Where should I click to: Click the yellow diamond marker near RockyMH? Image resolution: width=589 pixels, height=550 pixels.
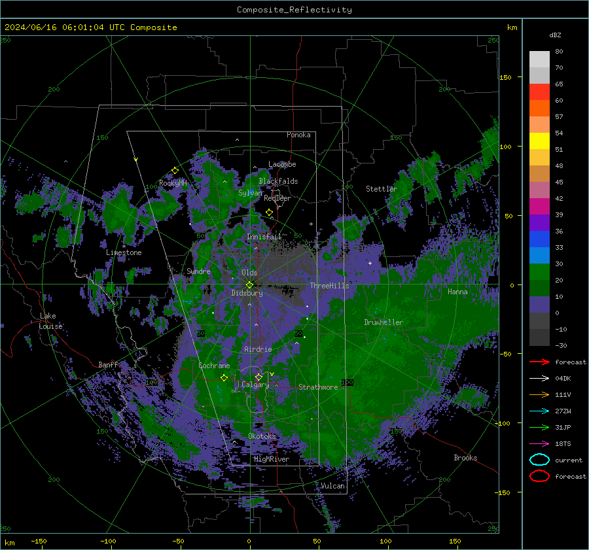click(x=175, y=171)
